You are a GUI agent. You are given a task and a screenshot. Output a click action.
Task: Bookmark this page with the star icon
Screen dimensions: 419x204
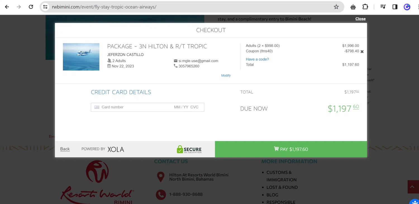point(336,7)
